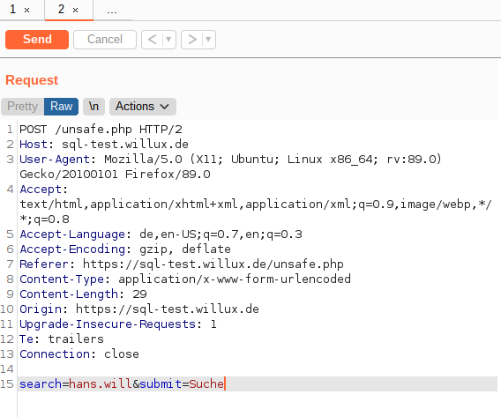Click the Request panel heading
Image resolution: width=501 pixels, height=417 pixels.
pyautogui.click(x=32, y=80)
